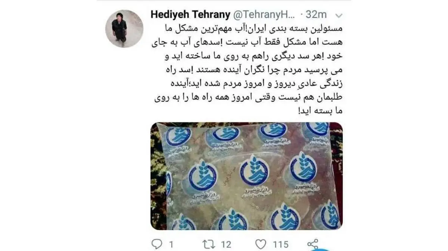This screenshot has width=448, height=251.
Task: Click the reply speech bubble icon
Action: coord(157,244)
